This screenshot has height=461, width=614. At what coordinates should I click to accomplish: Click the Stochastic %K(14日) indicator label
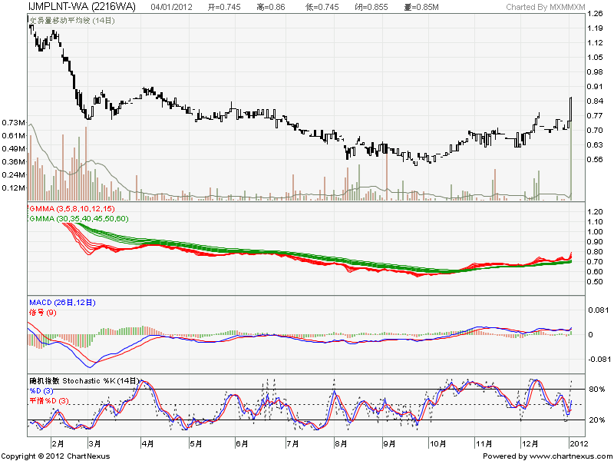(86, 380)
